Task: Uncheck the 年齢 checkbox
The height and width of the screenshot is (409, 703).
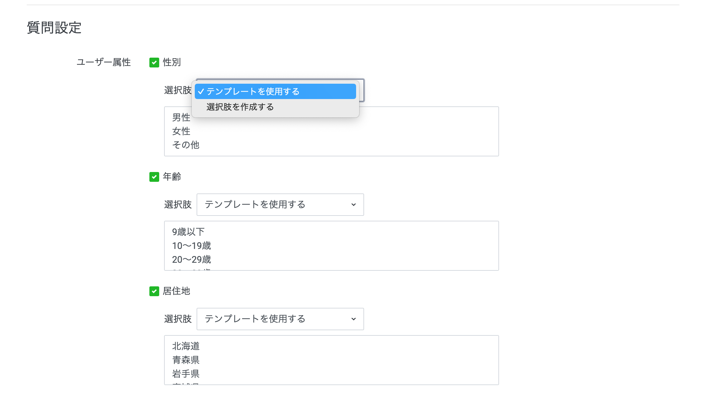Action: [x=154, y=177]
